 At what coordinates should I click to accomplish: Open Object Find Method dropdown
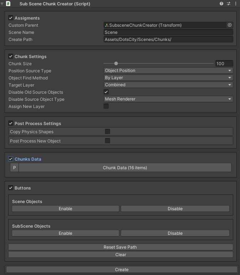[x=168, y=78]
